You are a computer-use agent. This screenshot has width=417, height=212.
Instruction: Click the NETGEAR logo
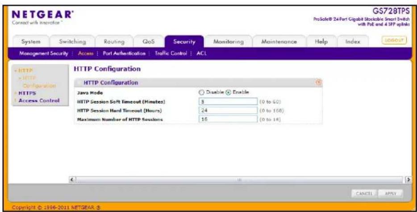[x=43, y=16]
